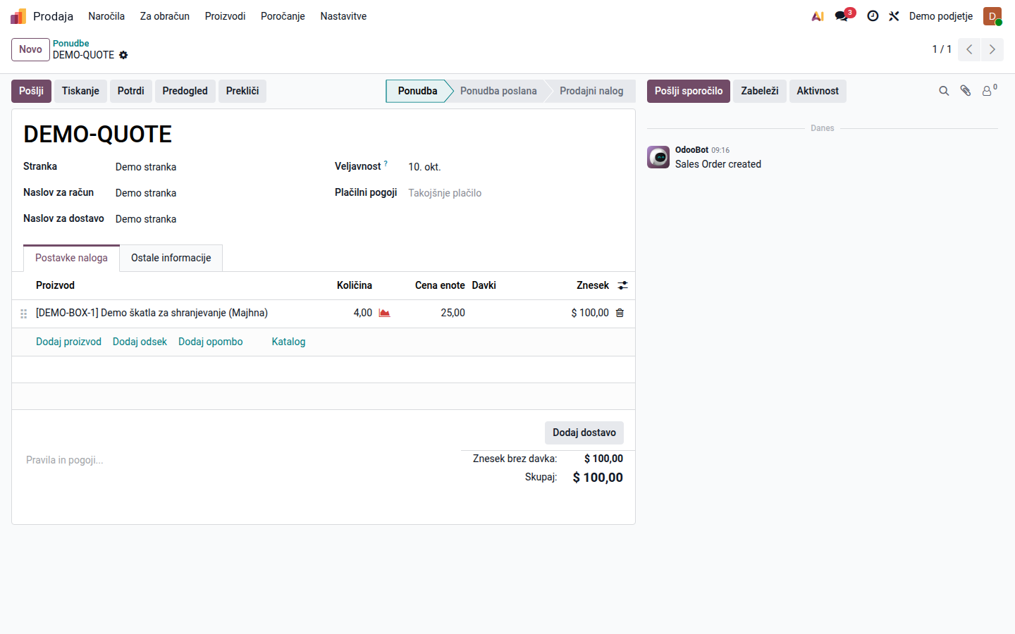Show followers icon in chatter

(990, 90)
